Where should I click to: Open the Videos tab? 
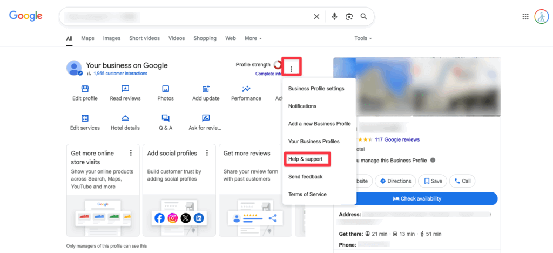[x=177, y=38]
